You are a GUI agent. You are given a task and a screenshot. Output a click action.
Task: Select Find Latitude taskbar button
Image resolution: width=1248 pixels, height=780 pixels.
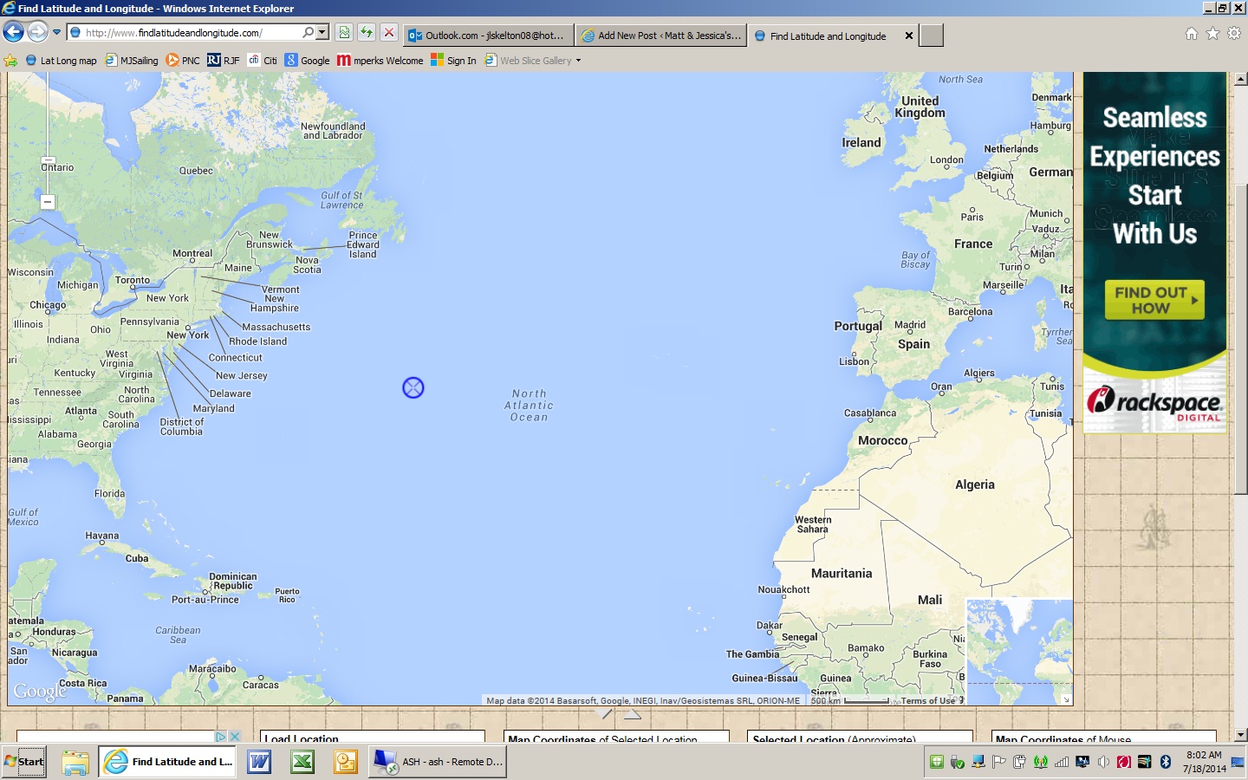coord(167,762)
